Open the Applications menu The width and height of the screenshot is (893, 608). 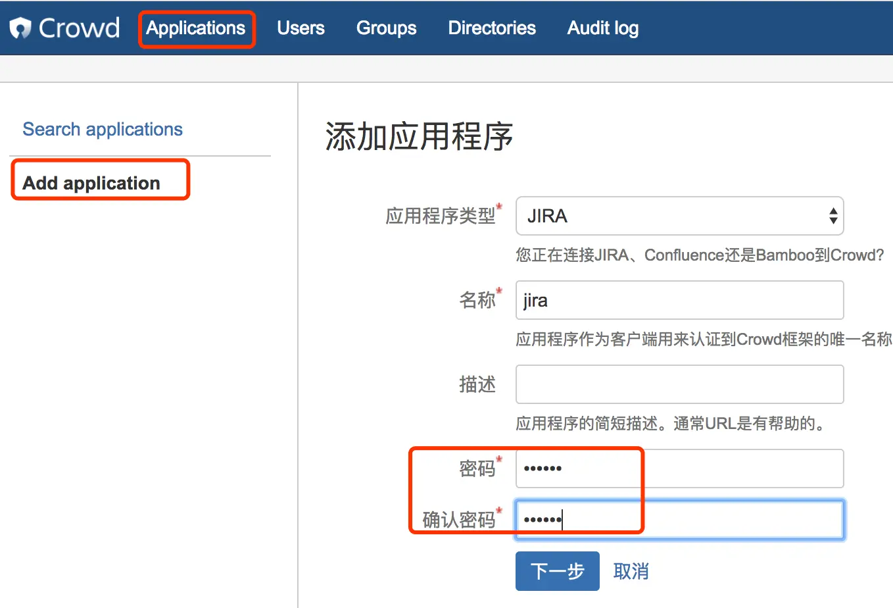pyautogui.click(x=196, y=28)
